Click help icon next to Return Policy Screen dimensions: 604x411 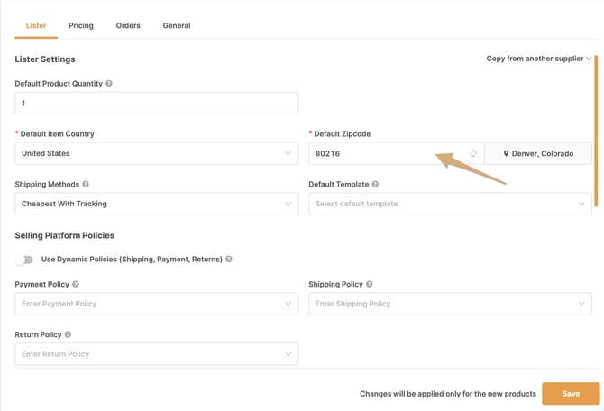coord(68,334)
